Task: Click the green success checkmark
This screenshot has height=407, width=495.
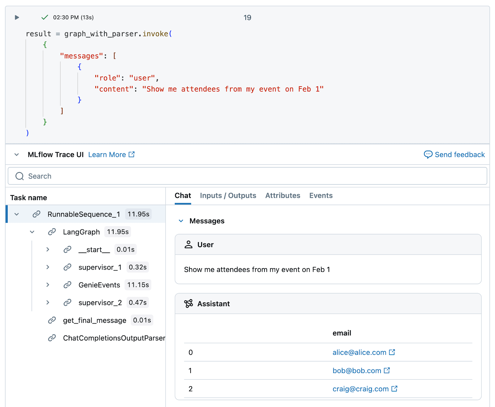Action: [x=45, y=18]
